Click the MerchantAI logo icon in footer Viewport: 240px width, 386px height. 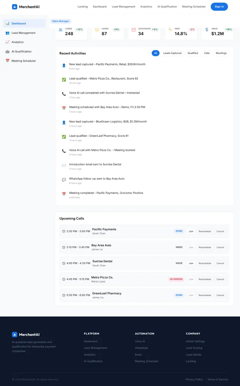click(x=15, y=335)
